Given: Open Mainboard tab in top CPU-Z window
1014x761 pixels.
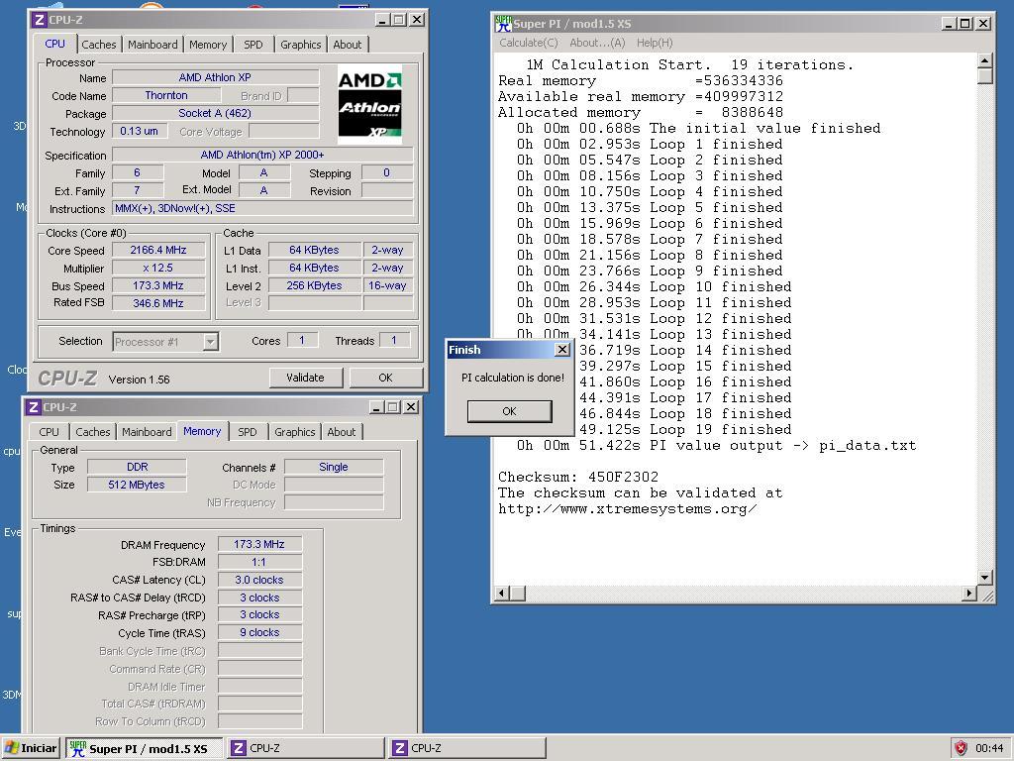Looking at the screenshot, I should tap(152, 45).
